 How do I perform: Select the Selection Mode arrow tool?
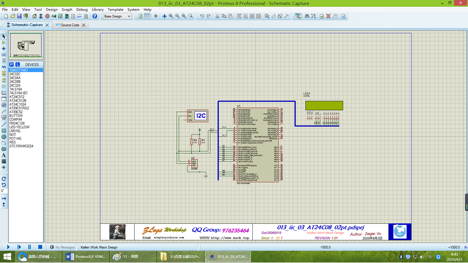pos(4,36)
